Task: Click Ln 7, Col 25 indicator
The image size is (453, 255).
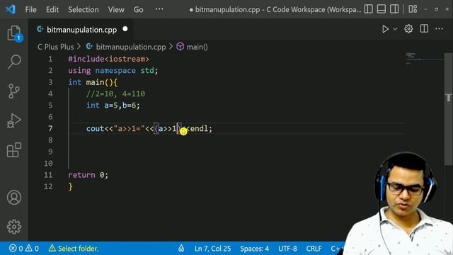Action: (212, 249)
